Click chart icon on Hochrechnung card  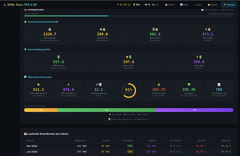[x=219, y=84]
